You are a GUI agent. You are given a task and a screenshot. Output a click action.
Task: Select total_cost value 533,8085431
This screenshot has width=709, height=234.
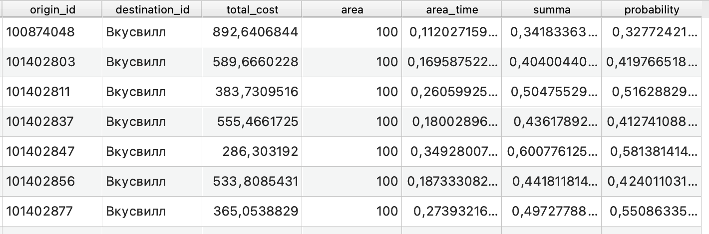click(x=252, y=182)
